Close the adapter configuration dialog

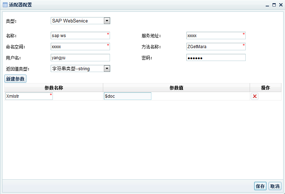pos(280,5)
